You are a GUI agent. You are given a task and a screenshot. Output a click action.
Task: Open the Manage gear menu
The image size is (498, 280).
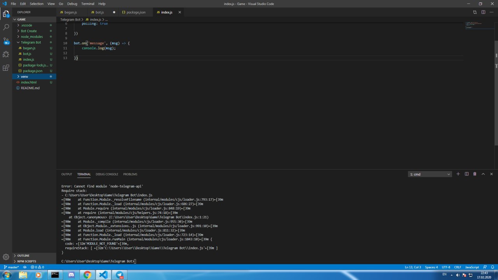(x=6, y=257)
